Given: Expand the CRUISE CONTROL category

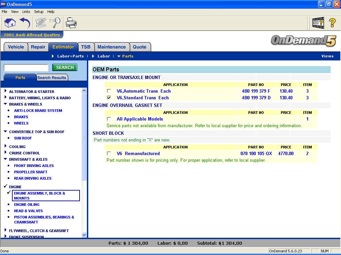Looking at the screenshot, I should (x=5, y=152).
